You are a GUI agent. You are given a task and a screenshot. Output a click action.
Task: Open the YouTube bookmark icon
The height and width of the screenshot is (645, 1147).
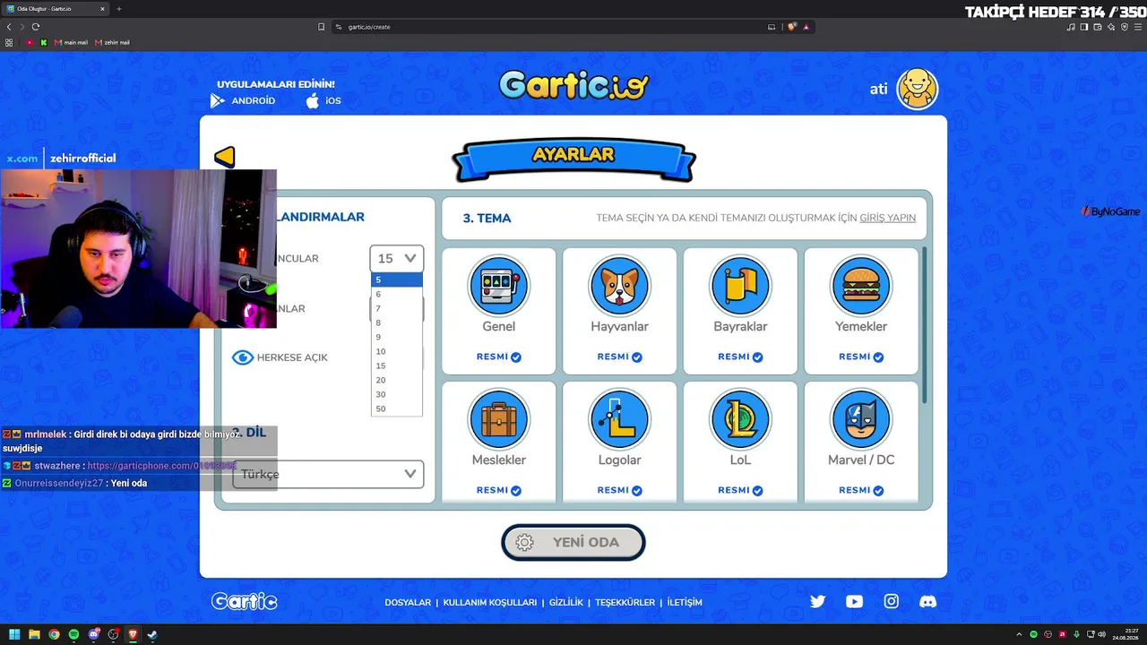pos(30,42)
